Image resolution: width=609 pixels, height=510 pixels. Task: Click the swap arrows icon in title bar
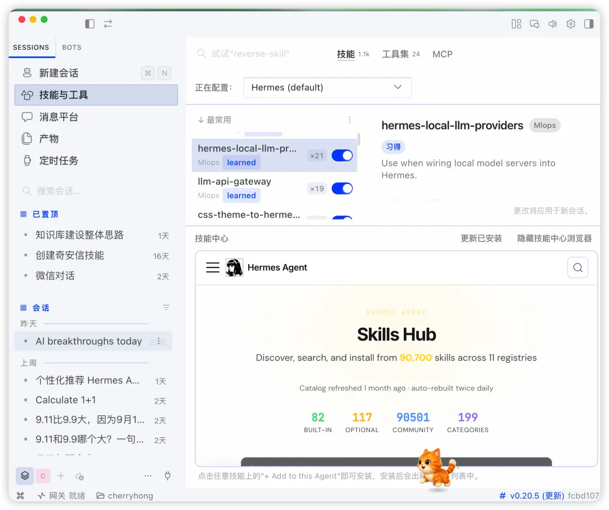coord(108,24)
